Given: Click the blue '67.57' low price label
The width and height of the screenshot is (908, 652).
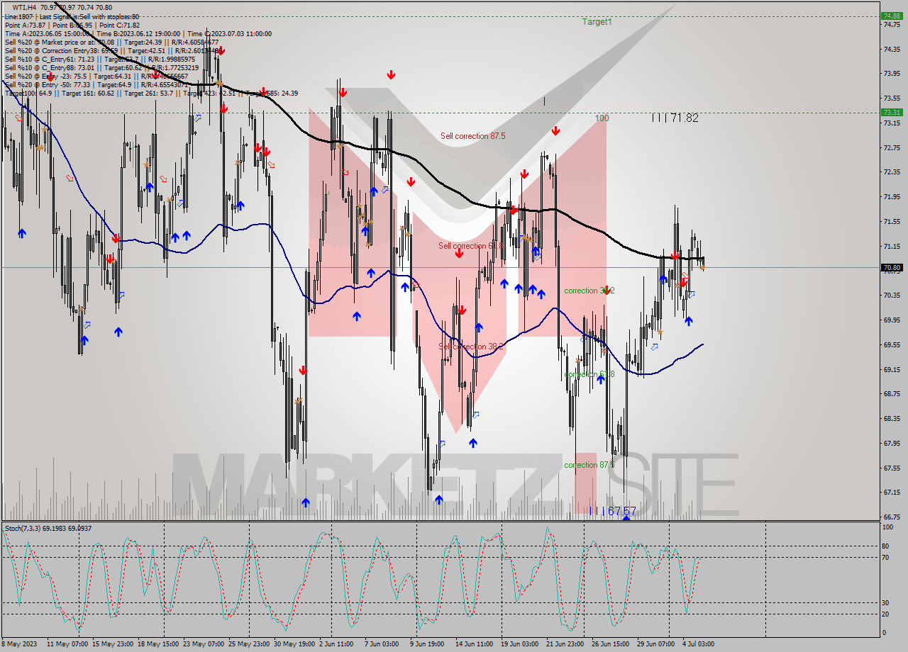Looking at the screenshot, I should coord(613,511).
